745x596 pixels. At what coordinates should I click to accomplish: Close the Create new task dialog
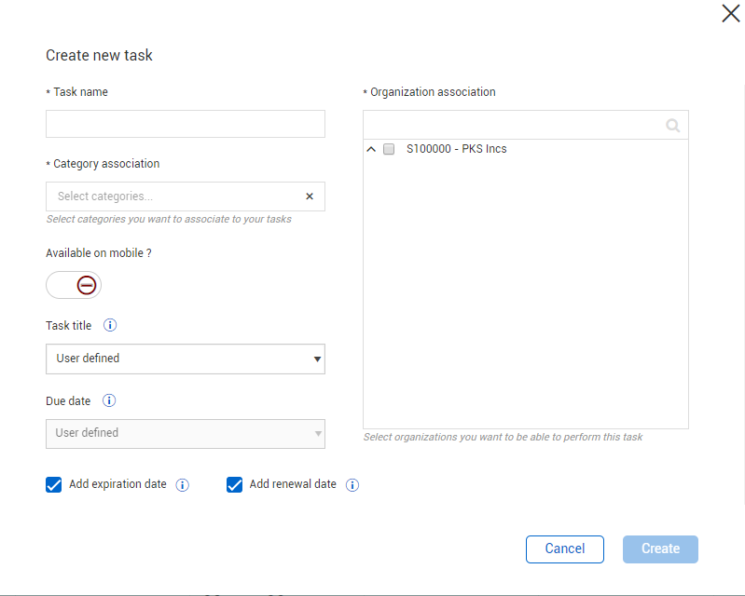pos(731,13)
